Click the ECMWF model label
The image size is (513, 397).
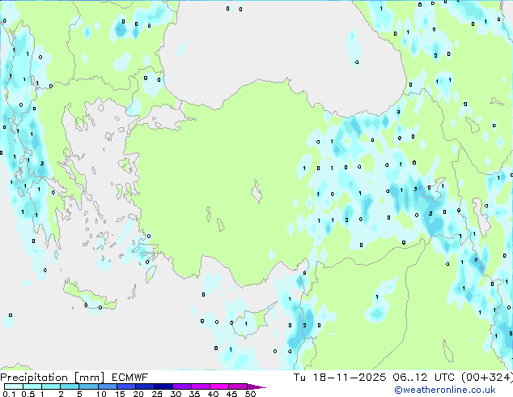point(130,378)
